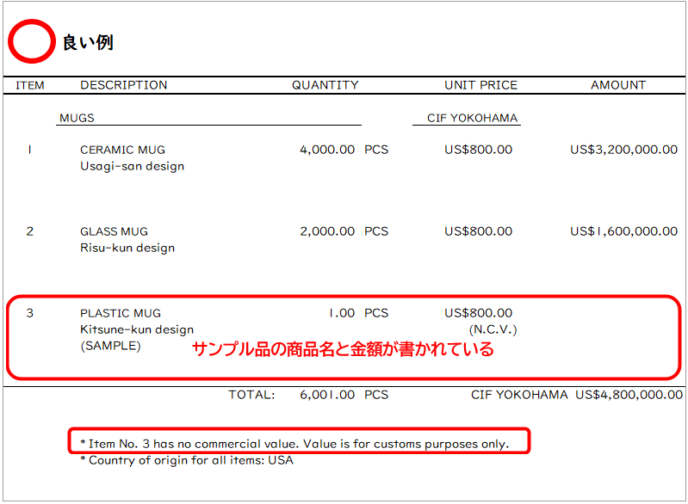Click the no commercial value footnote
Viewport: 688px width, 504px height.
(294, 444)
